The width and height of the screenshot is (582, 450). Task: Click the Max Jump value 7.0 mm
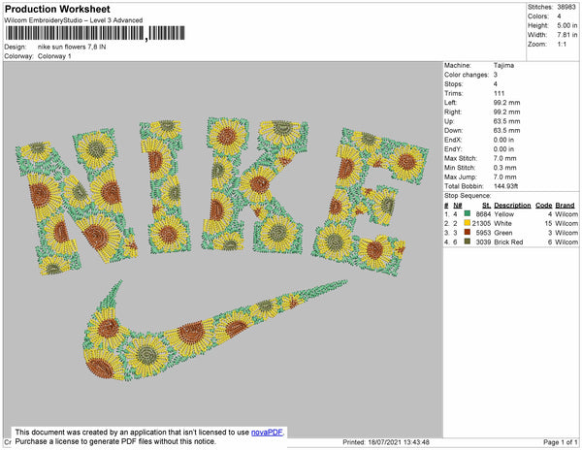[x=504, y=177]
